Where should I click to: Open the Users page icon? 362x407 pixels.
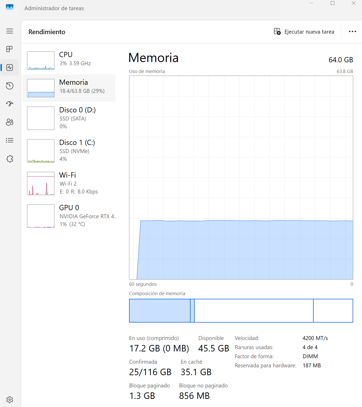tap(10, 122)
